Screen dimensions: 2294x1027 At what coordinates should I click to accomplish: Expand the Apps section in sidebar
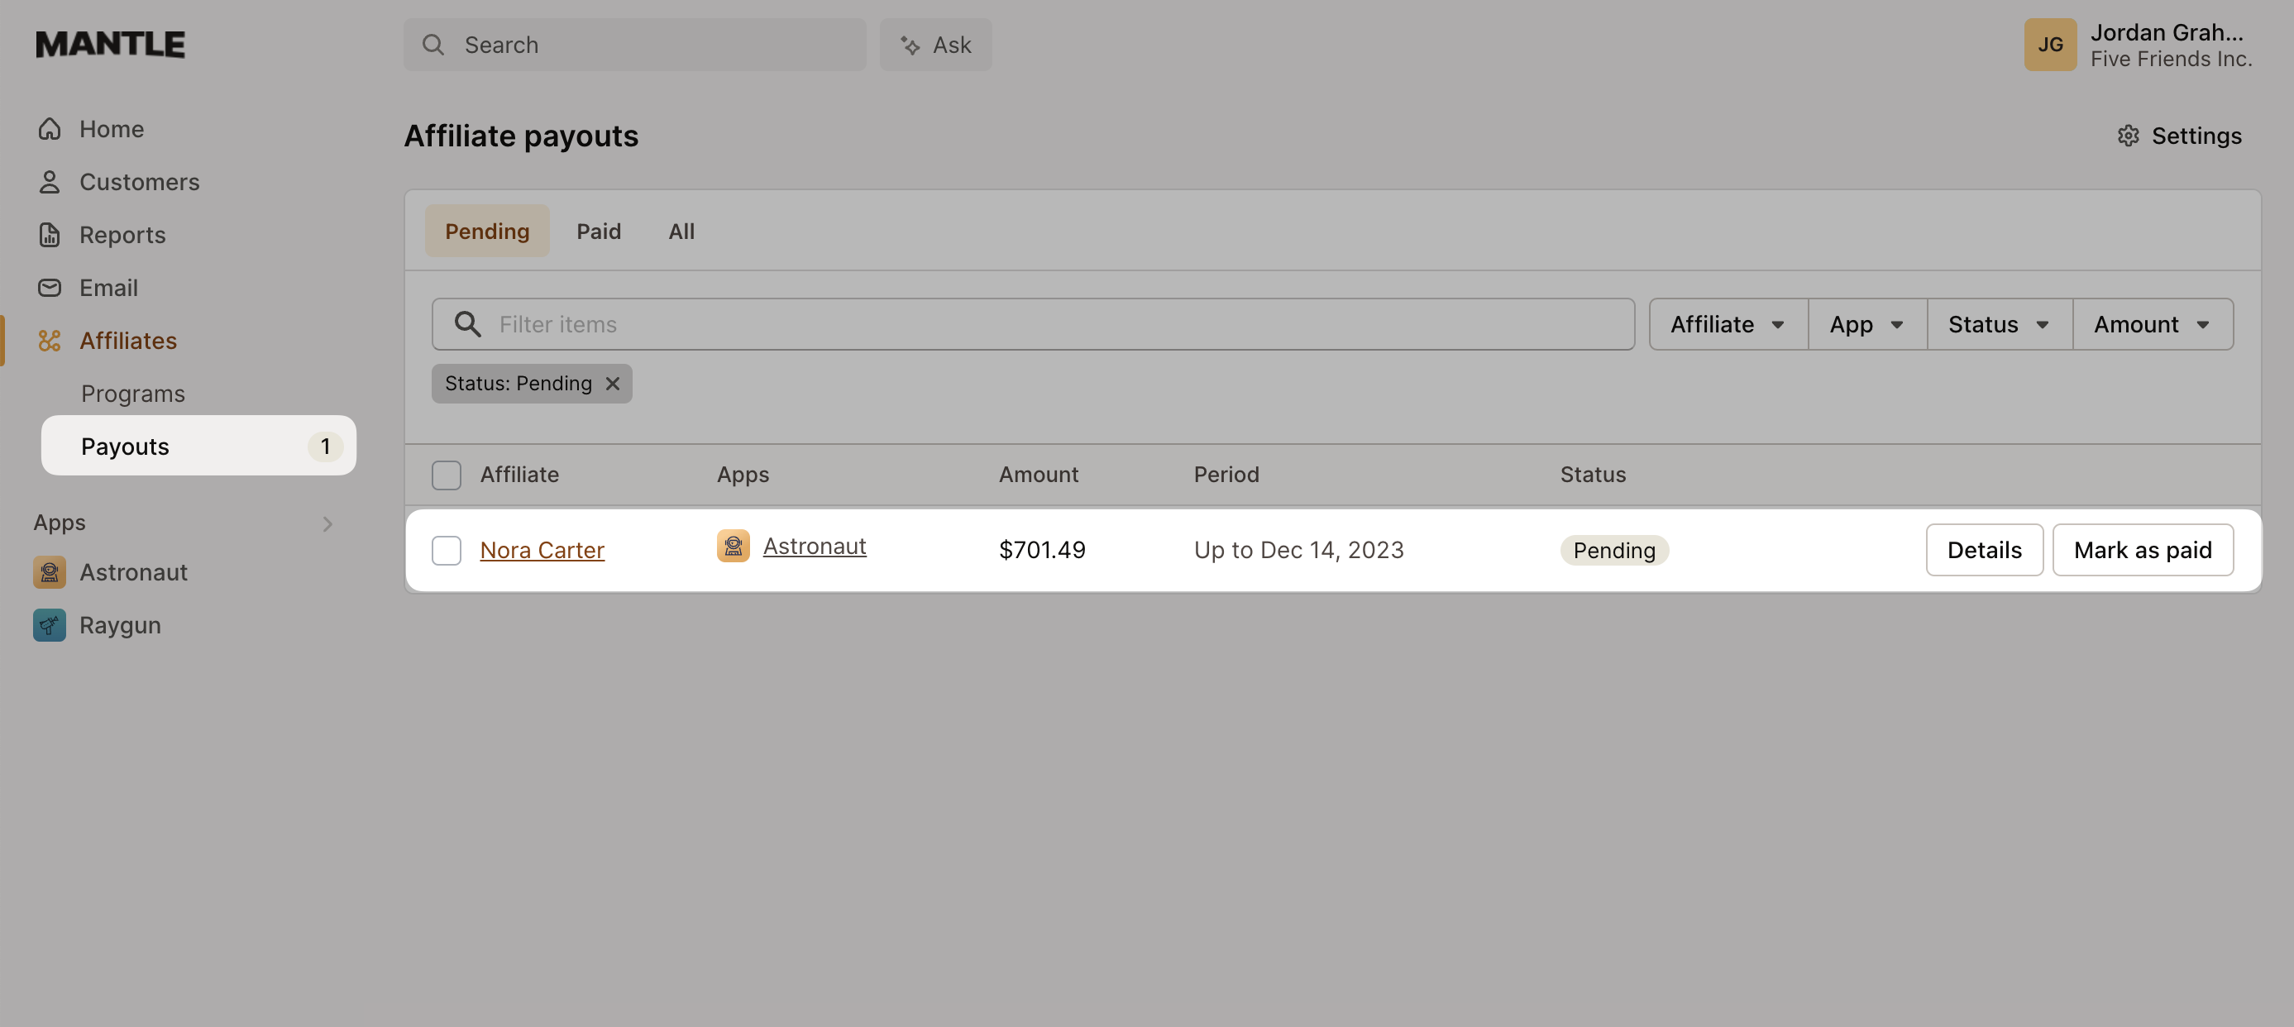(x=327, y=523)
